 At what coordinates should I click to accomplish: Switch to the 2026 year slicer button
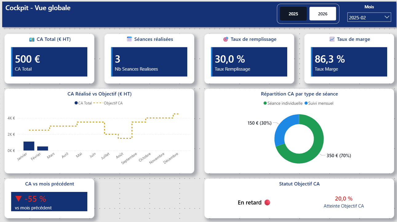323,14
